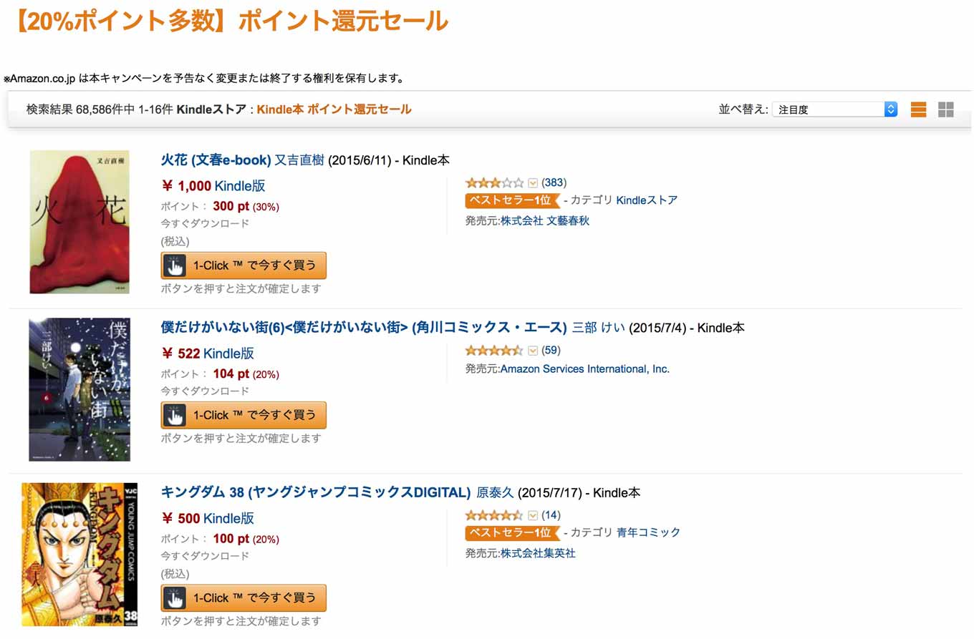Open publisher 株式会社 文藝春秋 link
The width and height of the screenshot is (974, 639).
pyautogui.click(x=544, y=220)
